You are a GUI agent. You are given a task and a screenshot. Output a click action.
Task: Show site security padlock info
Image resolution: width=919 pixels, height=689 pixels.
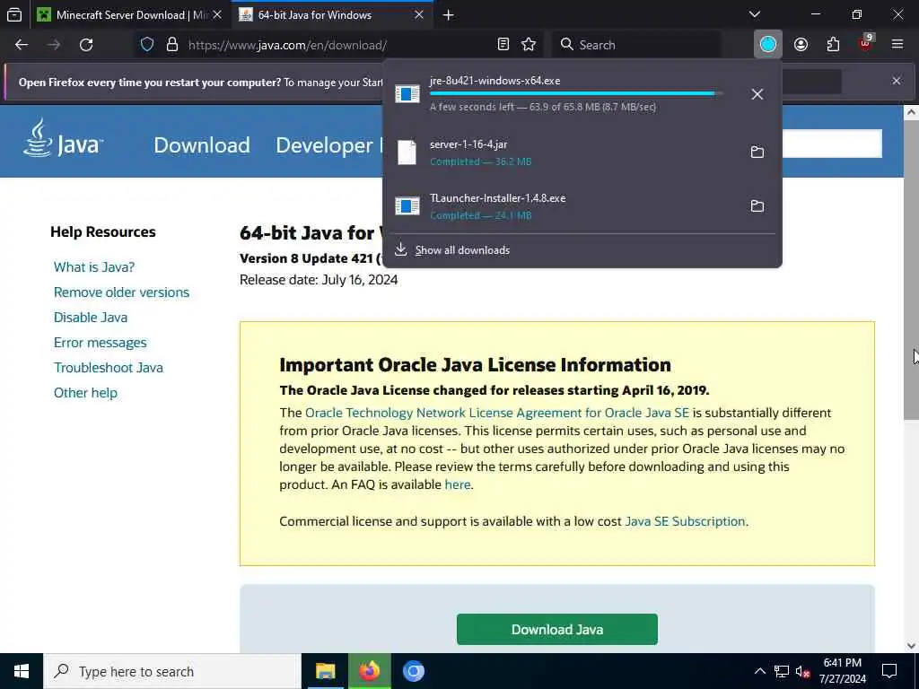click(171, 45)
